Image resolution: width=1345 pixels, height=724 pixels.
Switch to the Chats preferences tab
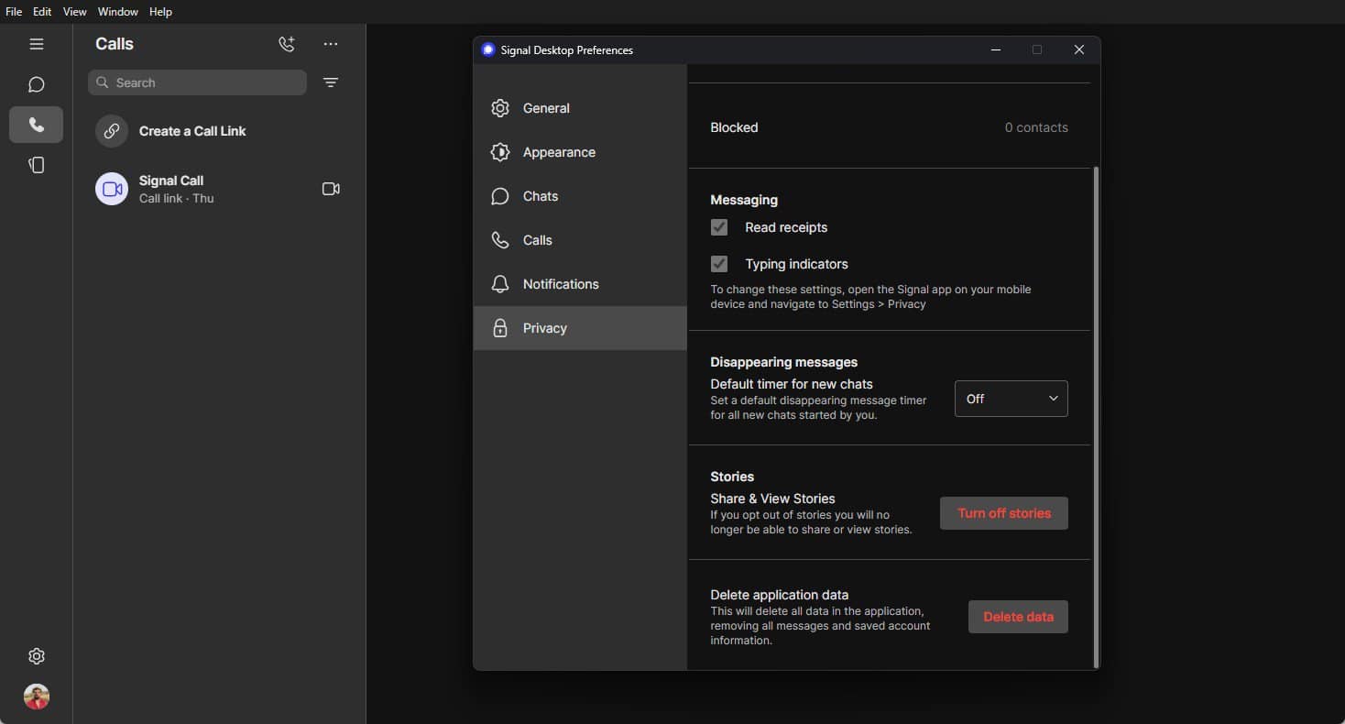pyautogui.click(x=580, y=196)
